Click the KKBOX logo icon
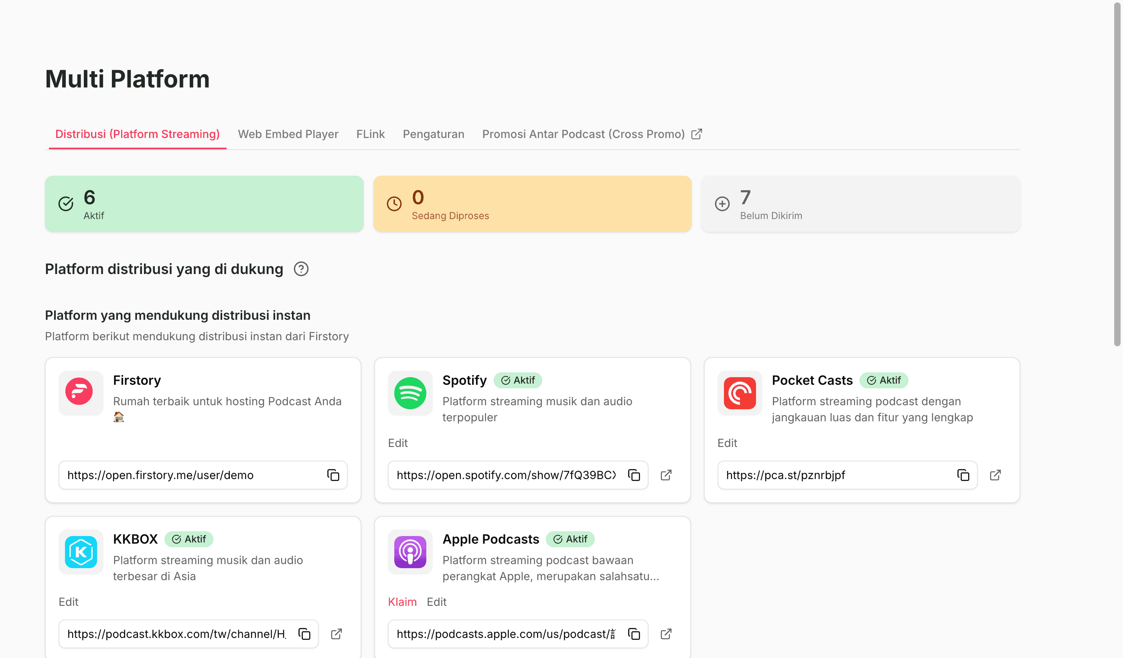Viewport: 1123px width, 658px height. [x=81, y=552]
